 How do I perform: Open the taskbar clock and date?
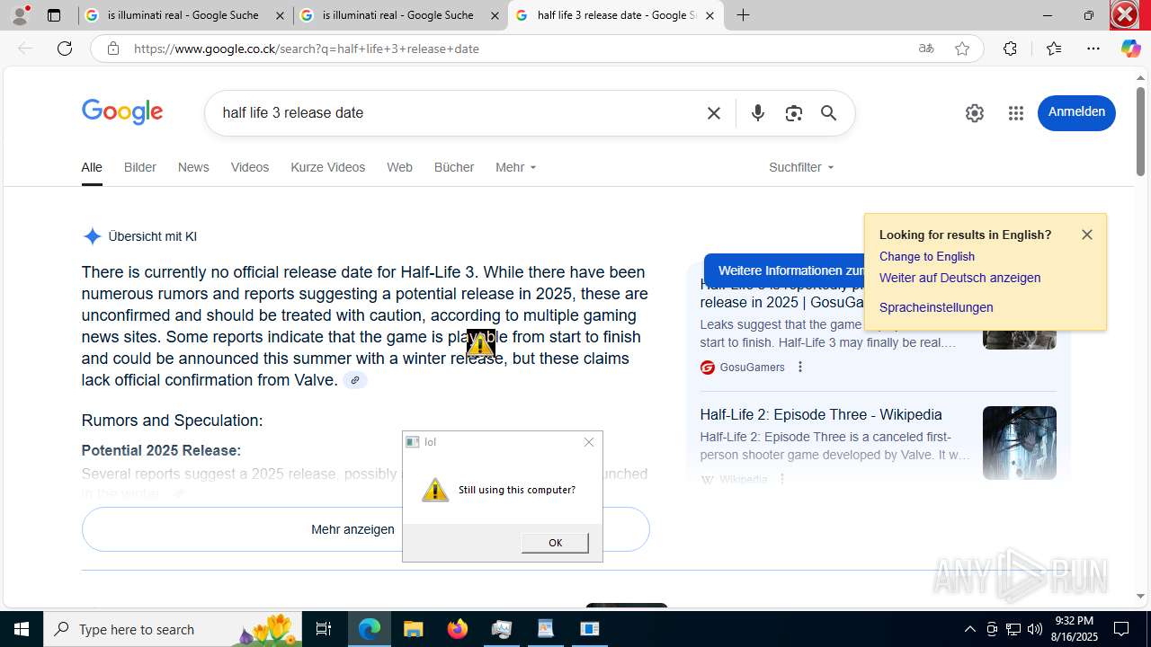pos(1075,629)
